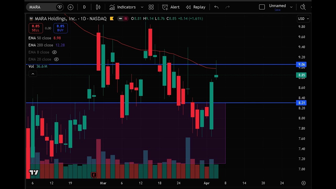The image size is (336, 189).
Task: Change the D daily interval selector
Action: point(84,7)
